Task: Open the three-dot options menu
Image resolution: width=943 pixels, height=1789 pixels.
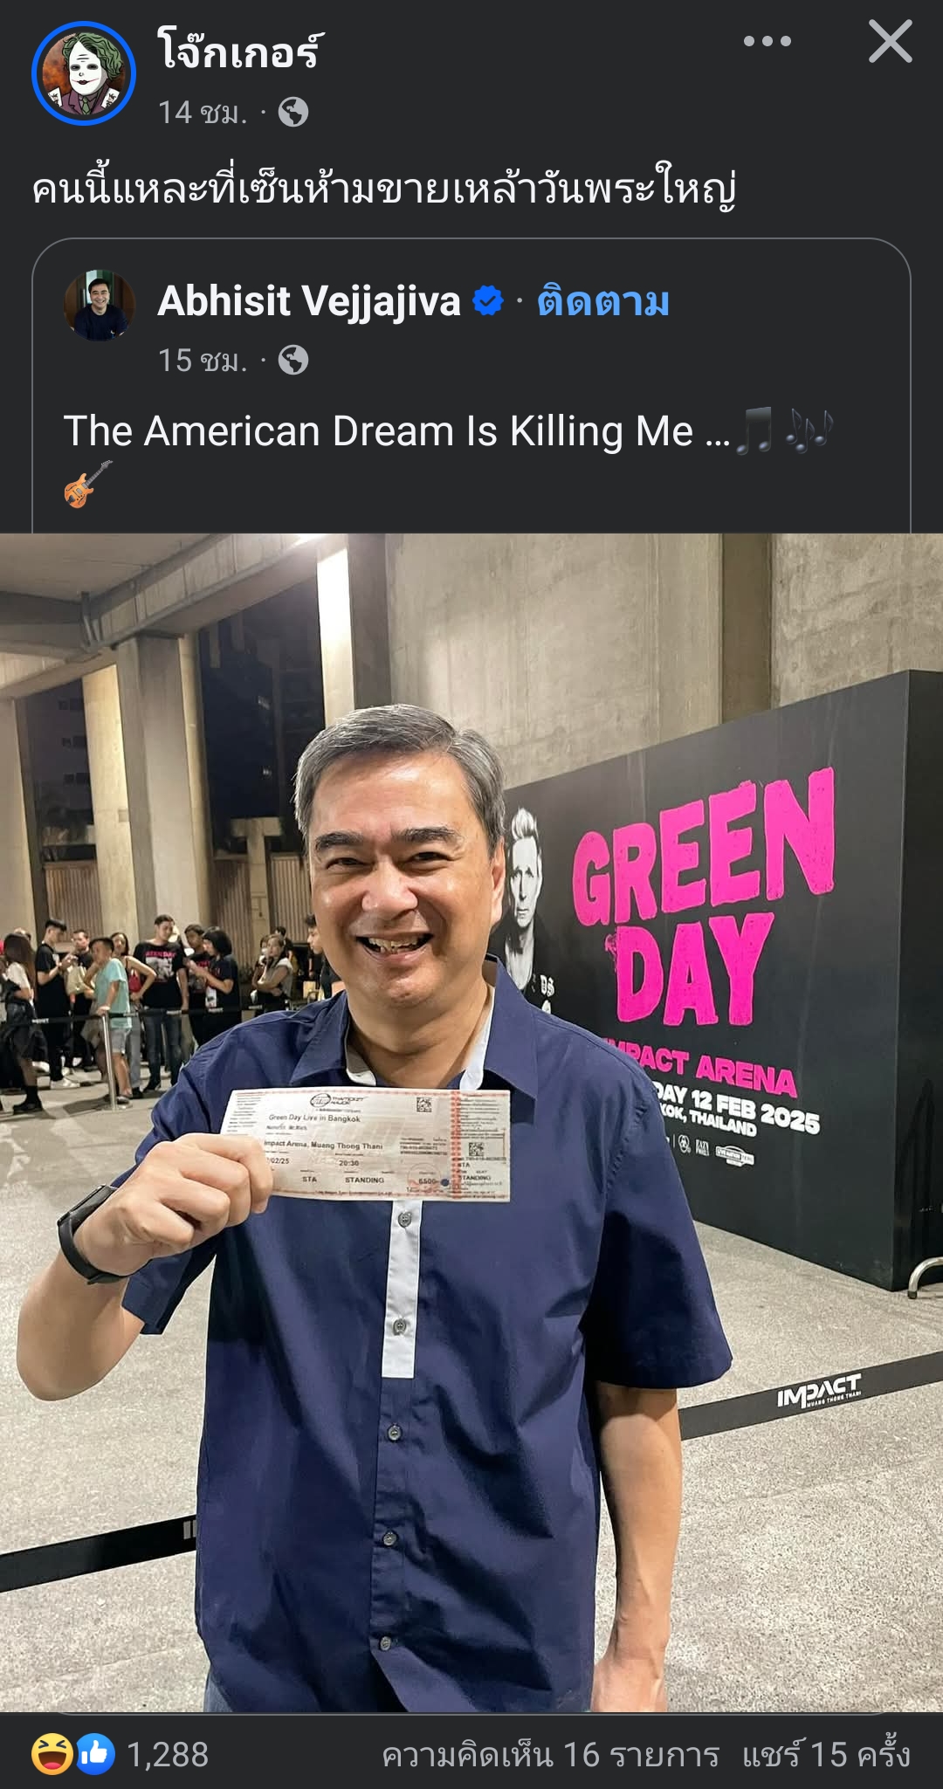Action: click(767, 41)
